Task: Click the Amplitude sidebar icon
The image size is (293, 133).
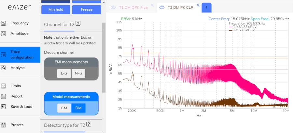Action: click(x=4, y=33)
